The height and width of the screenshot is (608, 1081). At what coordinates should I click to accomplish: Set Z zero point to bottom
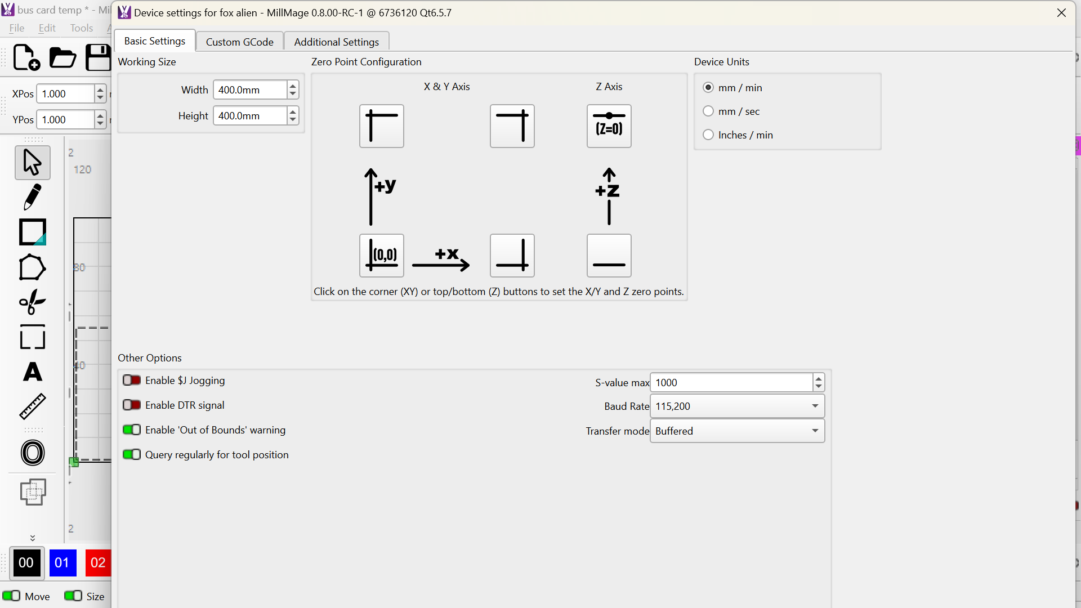[x=609, y=256]
